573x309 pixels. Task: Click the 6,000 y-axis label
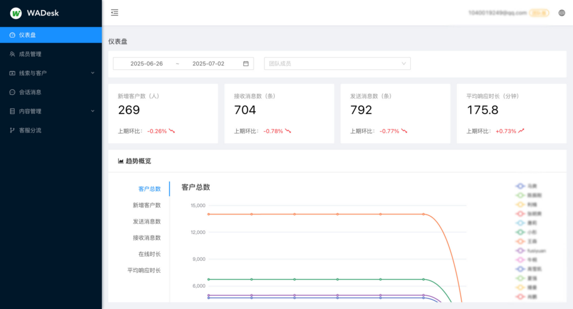199,286
